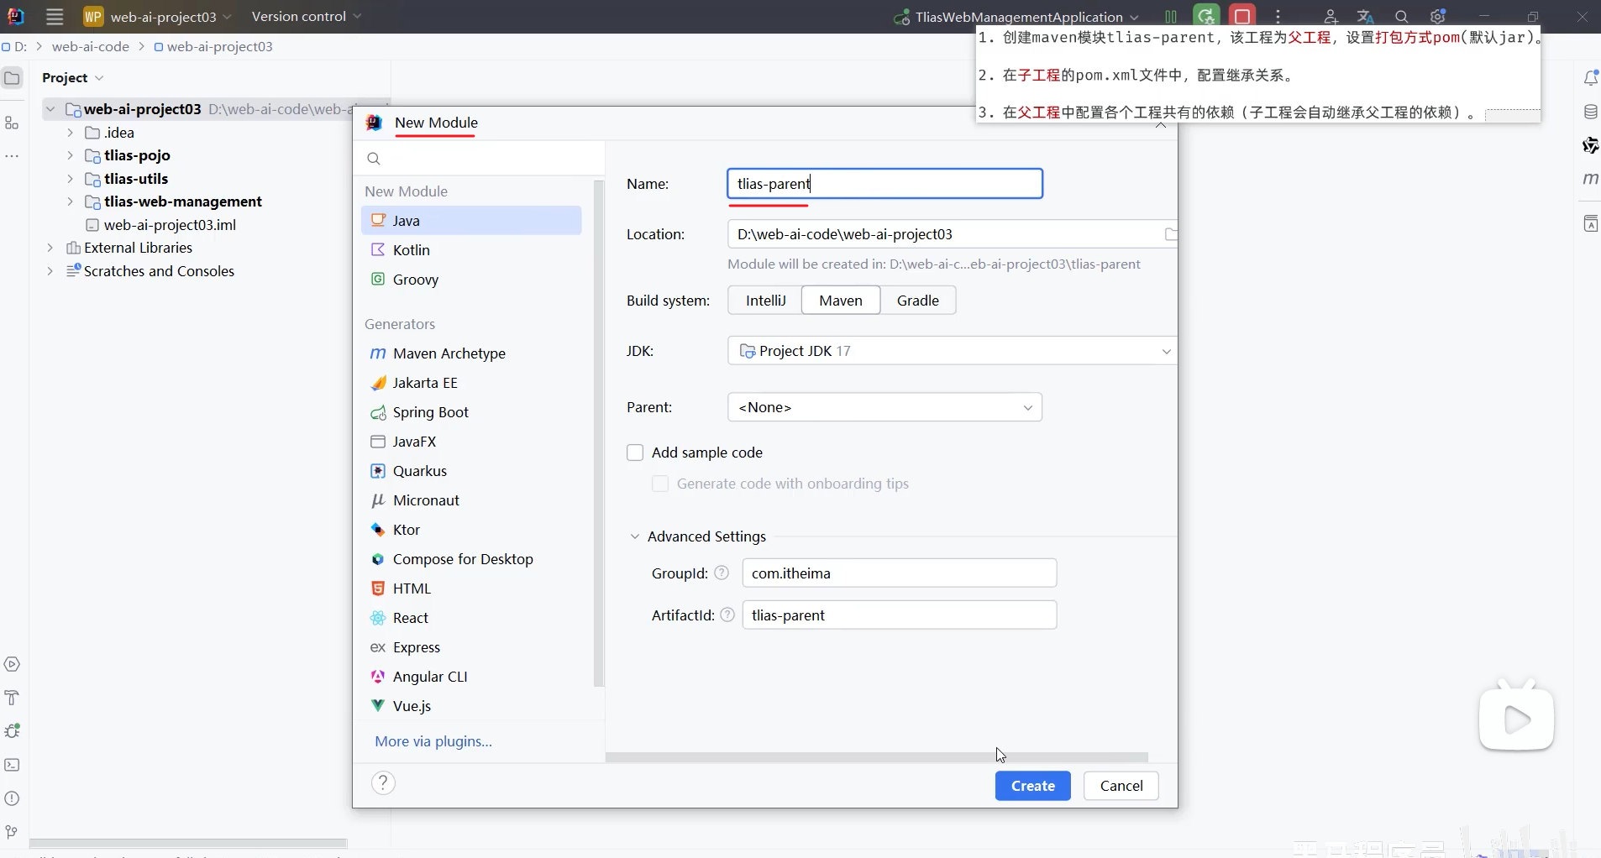This screenshot has height=858, width=1601.
Task: Open the JDK dropdown
Action: (x=952, y=351)
